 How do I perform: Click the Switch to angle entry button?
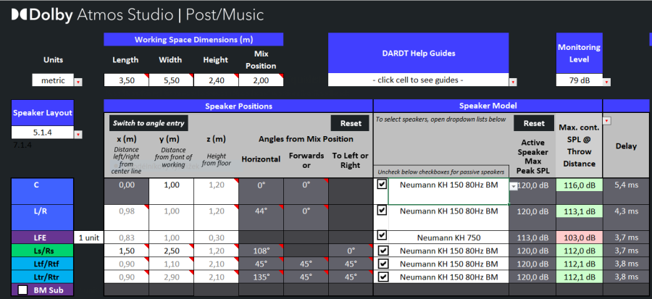pos(149,123)
